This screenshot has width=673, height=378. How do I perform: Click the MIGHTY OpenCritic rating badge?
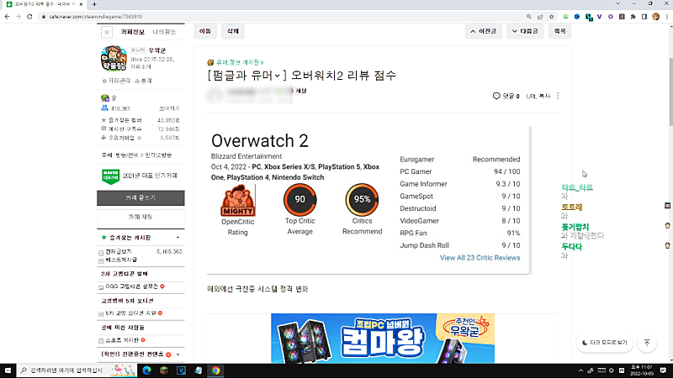238,200
